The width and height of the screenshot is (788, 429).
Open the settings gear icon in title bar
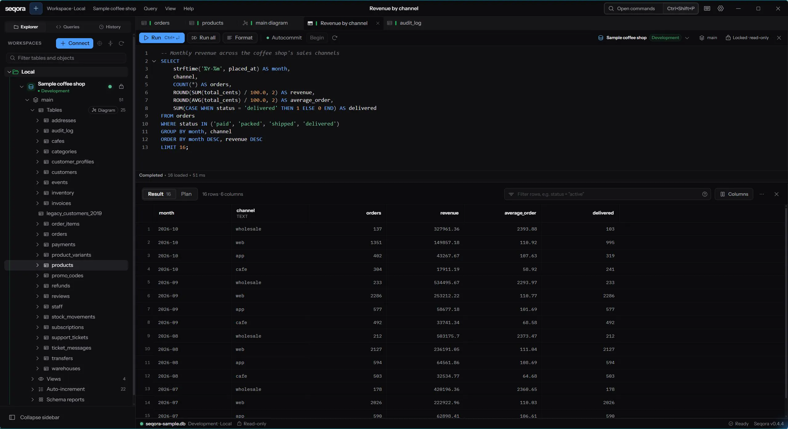pyautogui.click(x=721, y=8)
